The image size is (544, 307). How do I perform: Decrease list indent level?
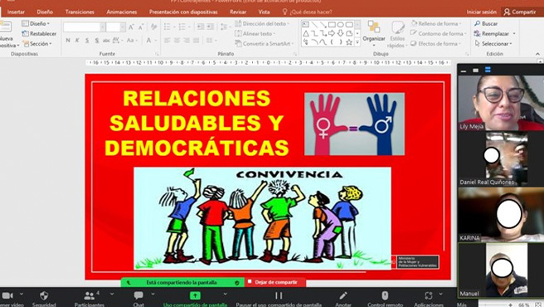click(x=201, y=27)
